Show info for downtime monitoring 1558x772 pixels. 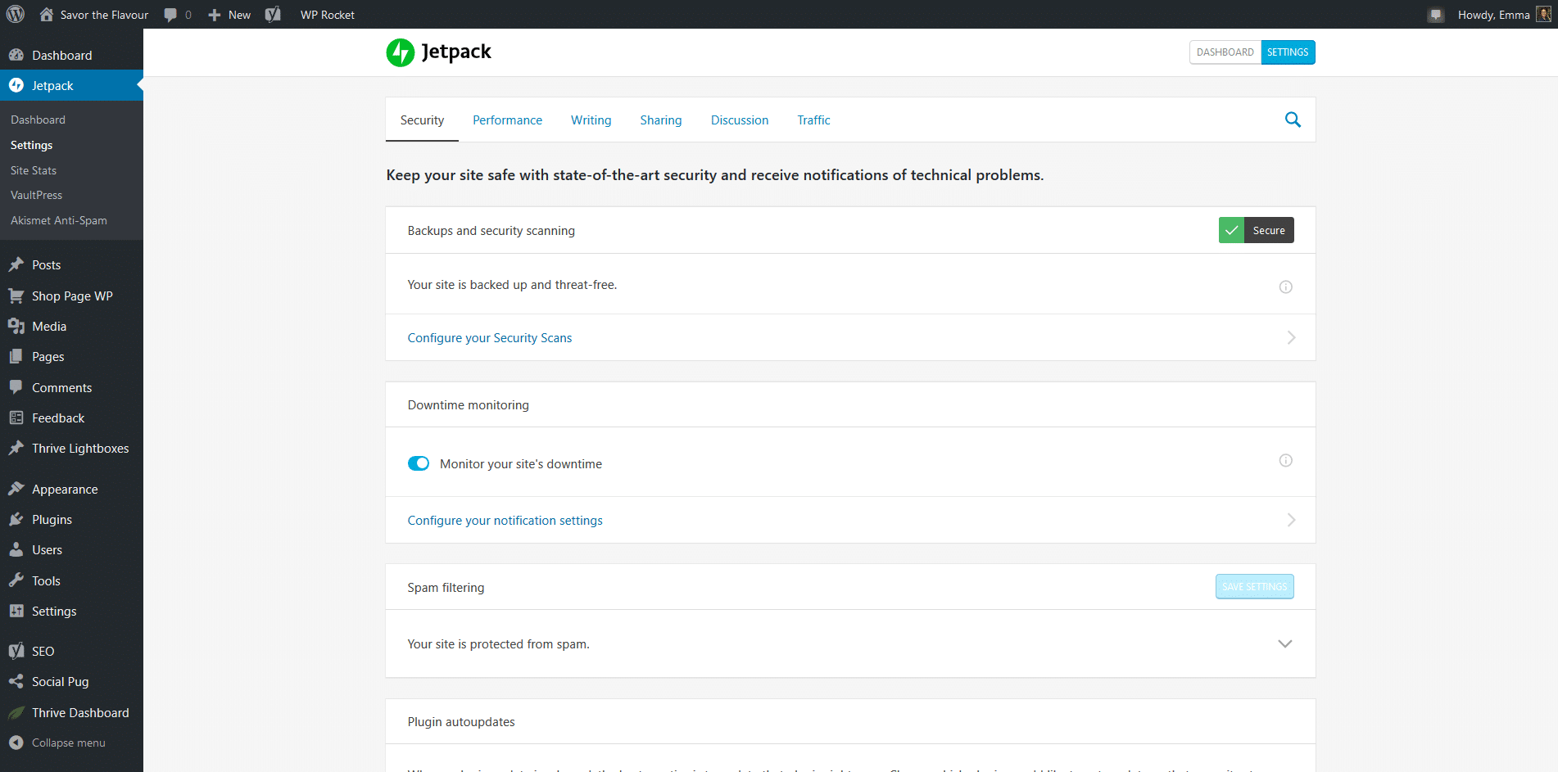(x=1286, y=460)
